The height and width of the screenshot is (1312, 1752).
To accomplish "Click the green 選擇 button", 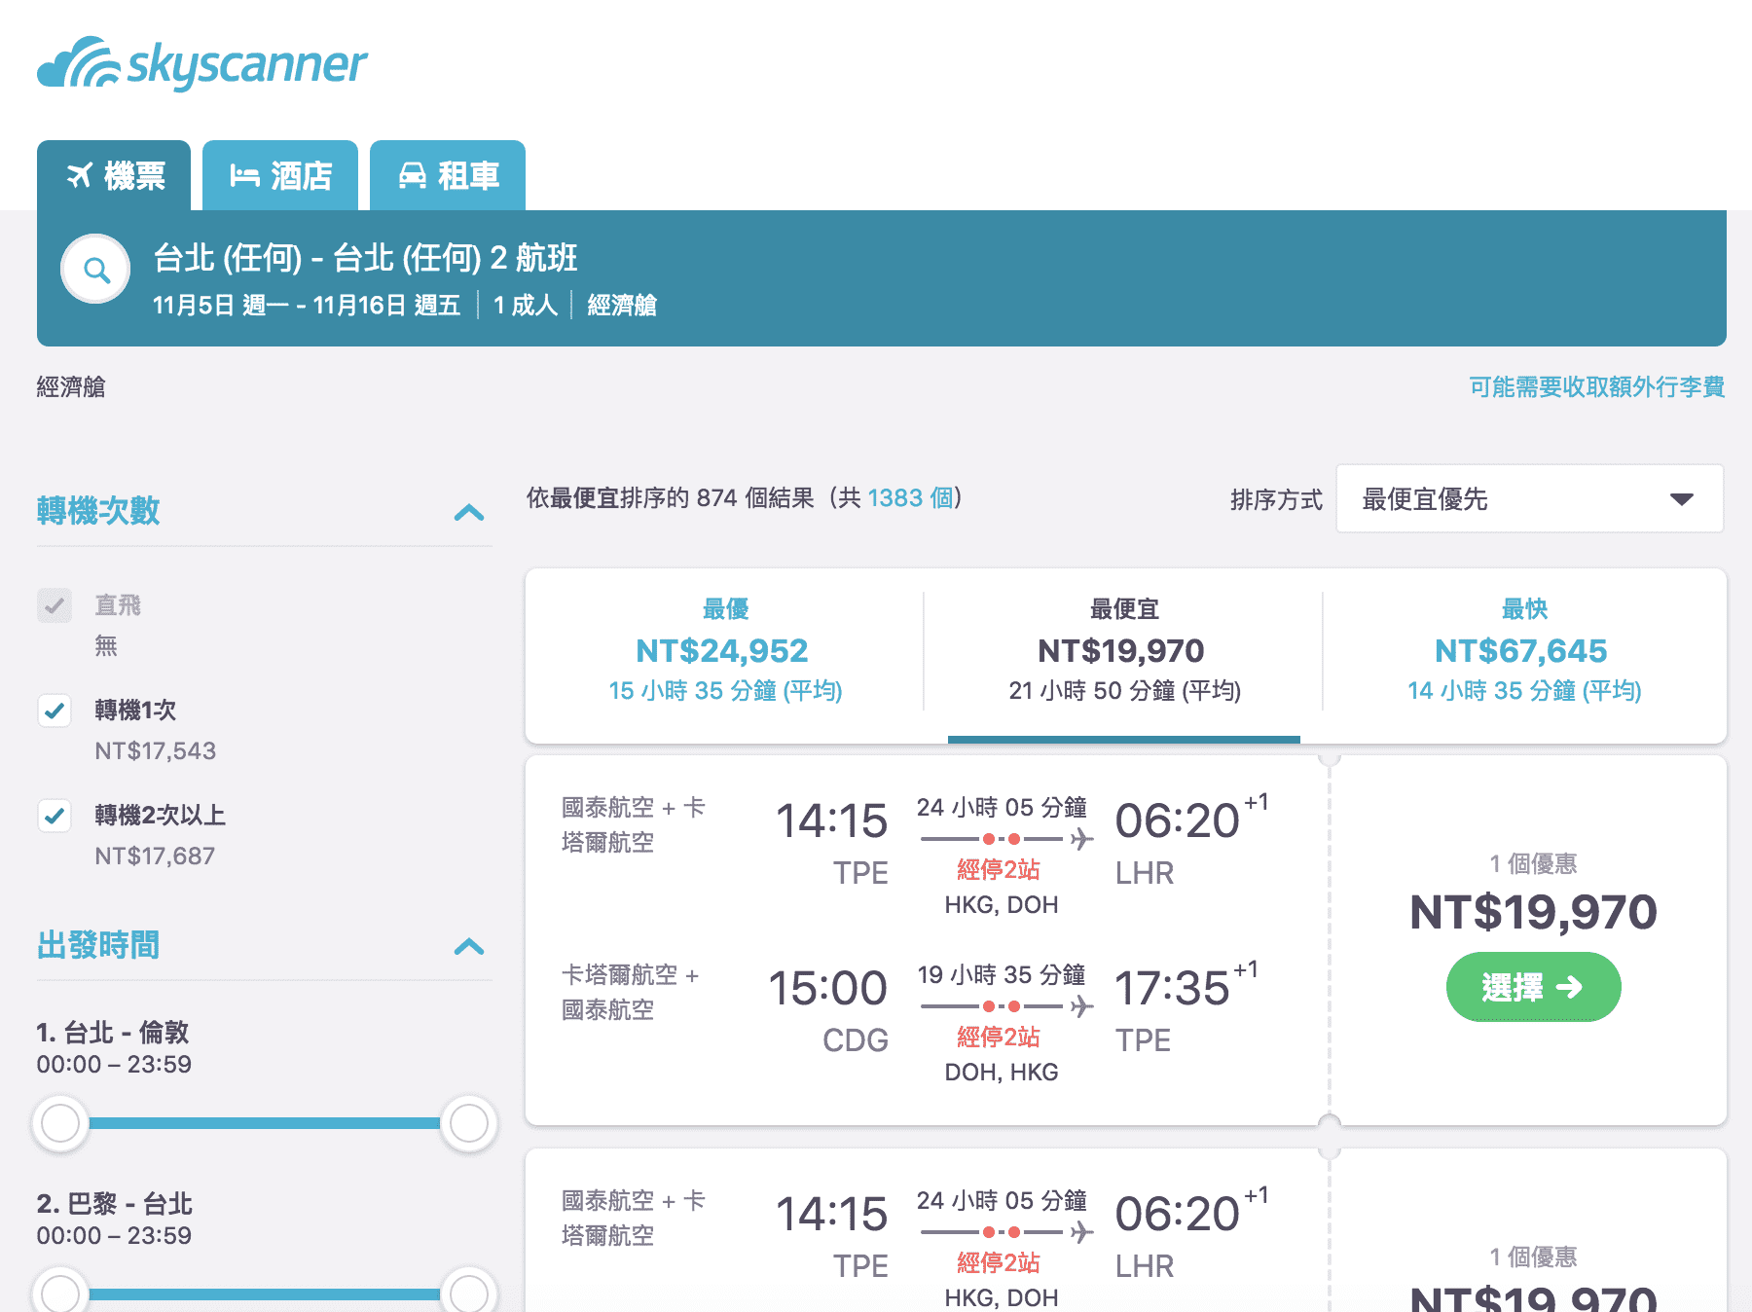I will [x=1533, y=987].
